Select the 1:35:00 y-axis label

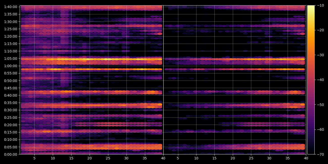[x=11, y=14]
